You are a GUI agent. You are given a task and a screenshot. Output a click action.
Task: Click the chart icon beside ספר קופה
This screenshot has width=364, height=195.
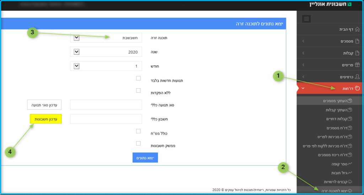tap(350, 164)
